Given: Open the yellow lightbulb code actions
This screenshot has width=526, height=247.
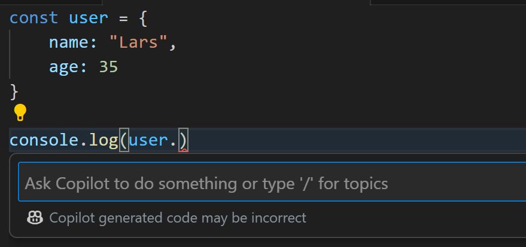Looking at the screenshot, I should click(20, 112).
